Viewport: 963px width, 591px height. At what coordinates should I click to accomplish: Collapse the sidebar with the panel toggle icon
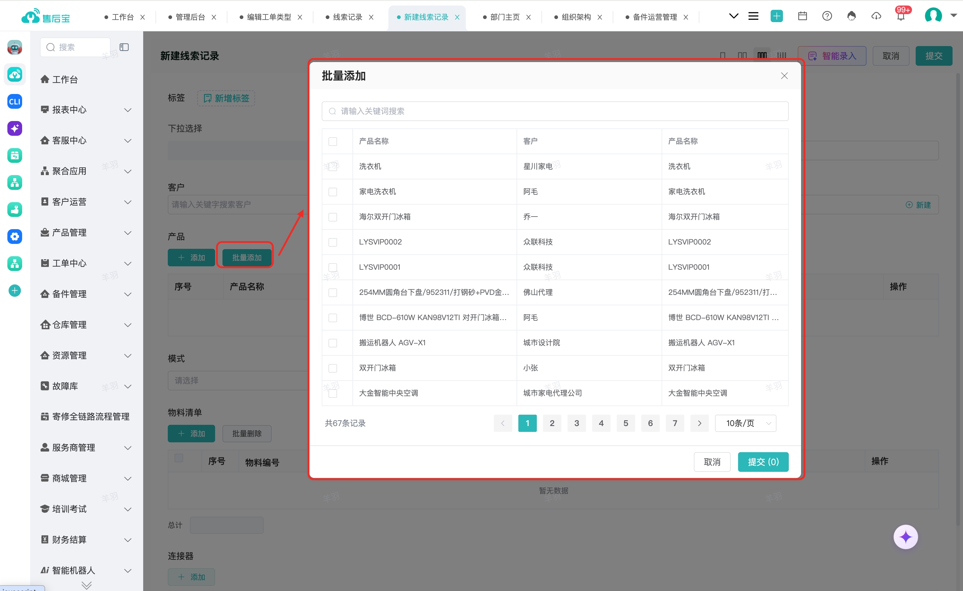click(124, 47)
